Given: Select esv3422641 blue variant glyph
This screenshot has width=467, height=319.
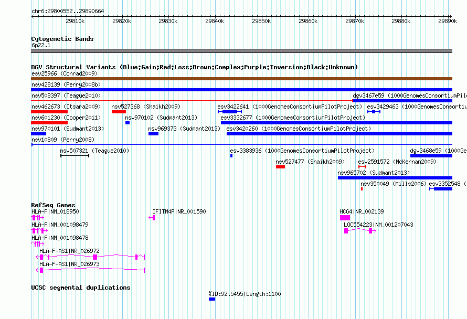Looking at the screenshot, I should click(230, 112).
